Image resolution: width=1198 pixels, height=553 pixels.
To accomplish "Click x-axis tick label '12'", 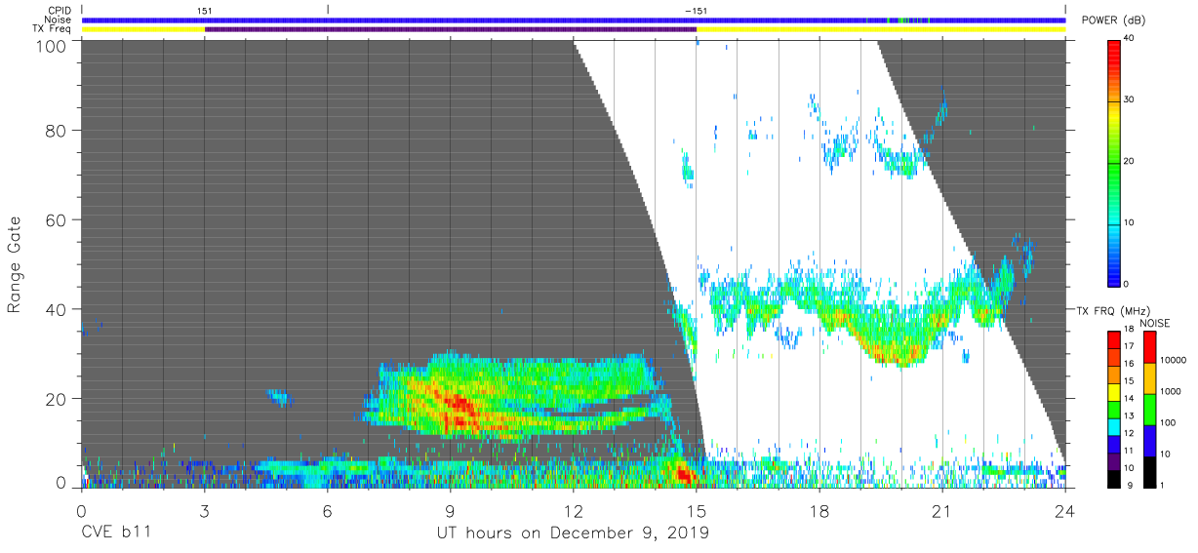I will pyautogui.click(x=573, y=511).
